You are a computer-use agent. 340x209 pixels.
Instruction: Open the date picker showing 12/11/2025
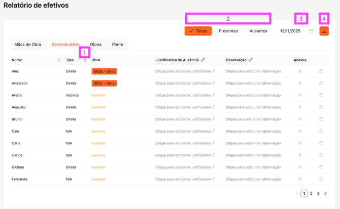click(x=296, y=31)
